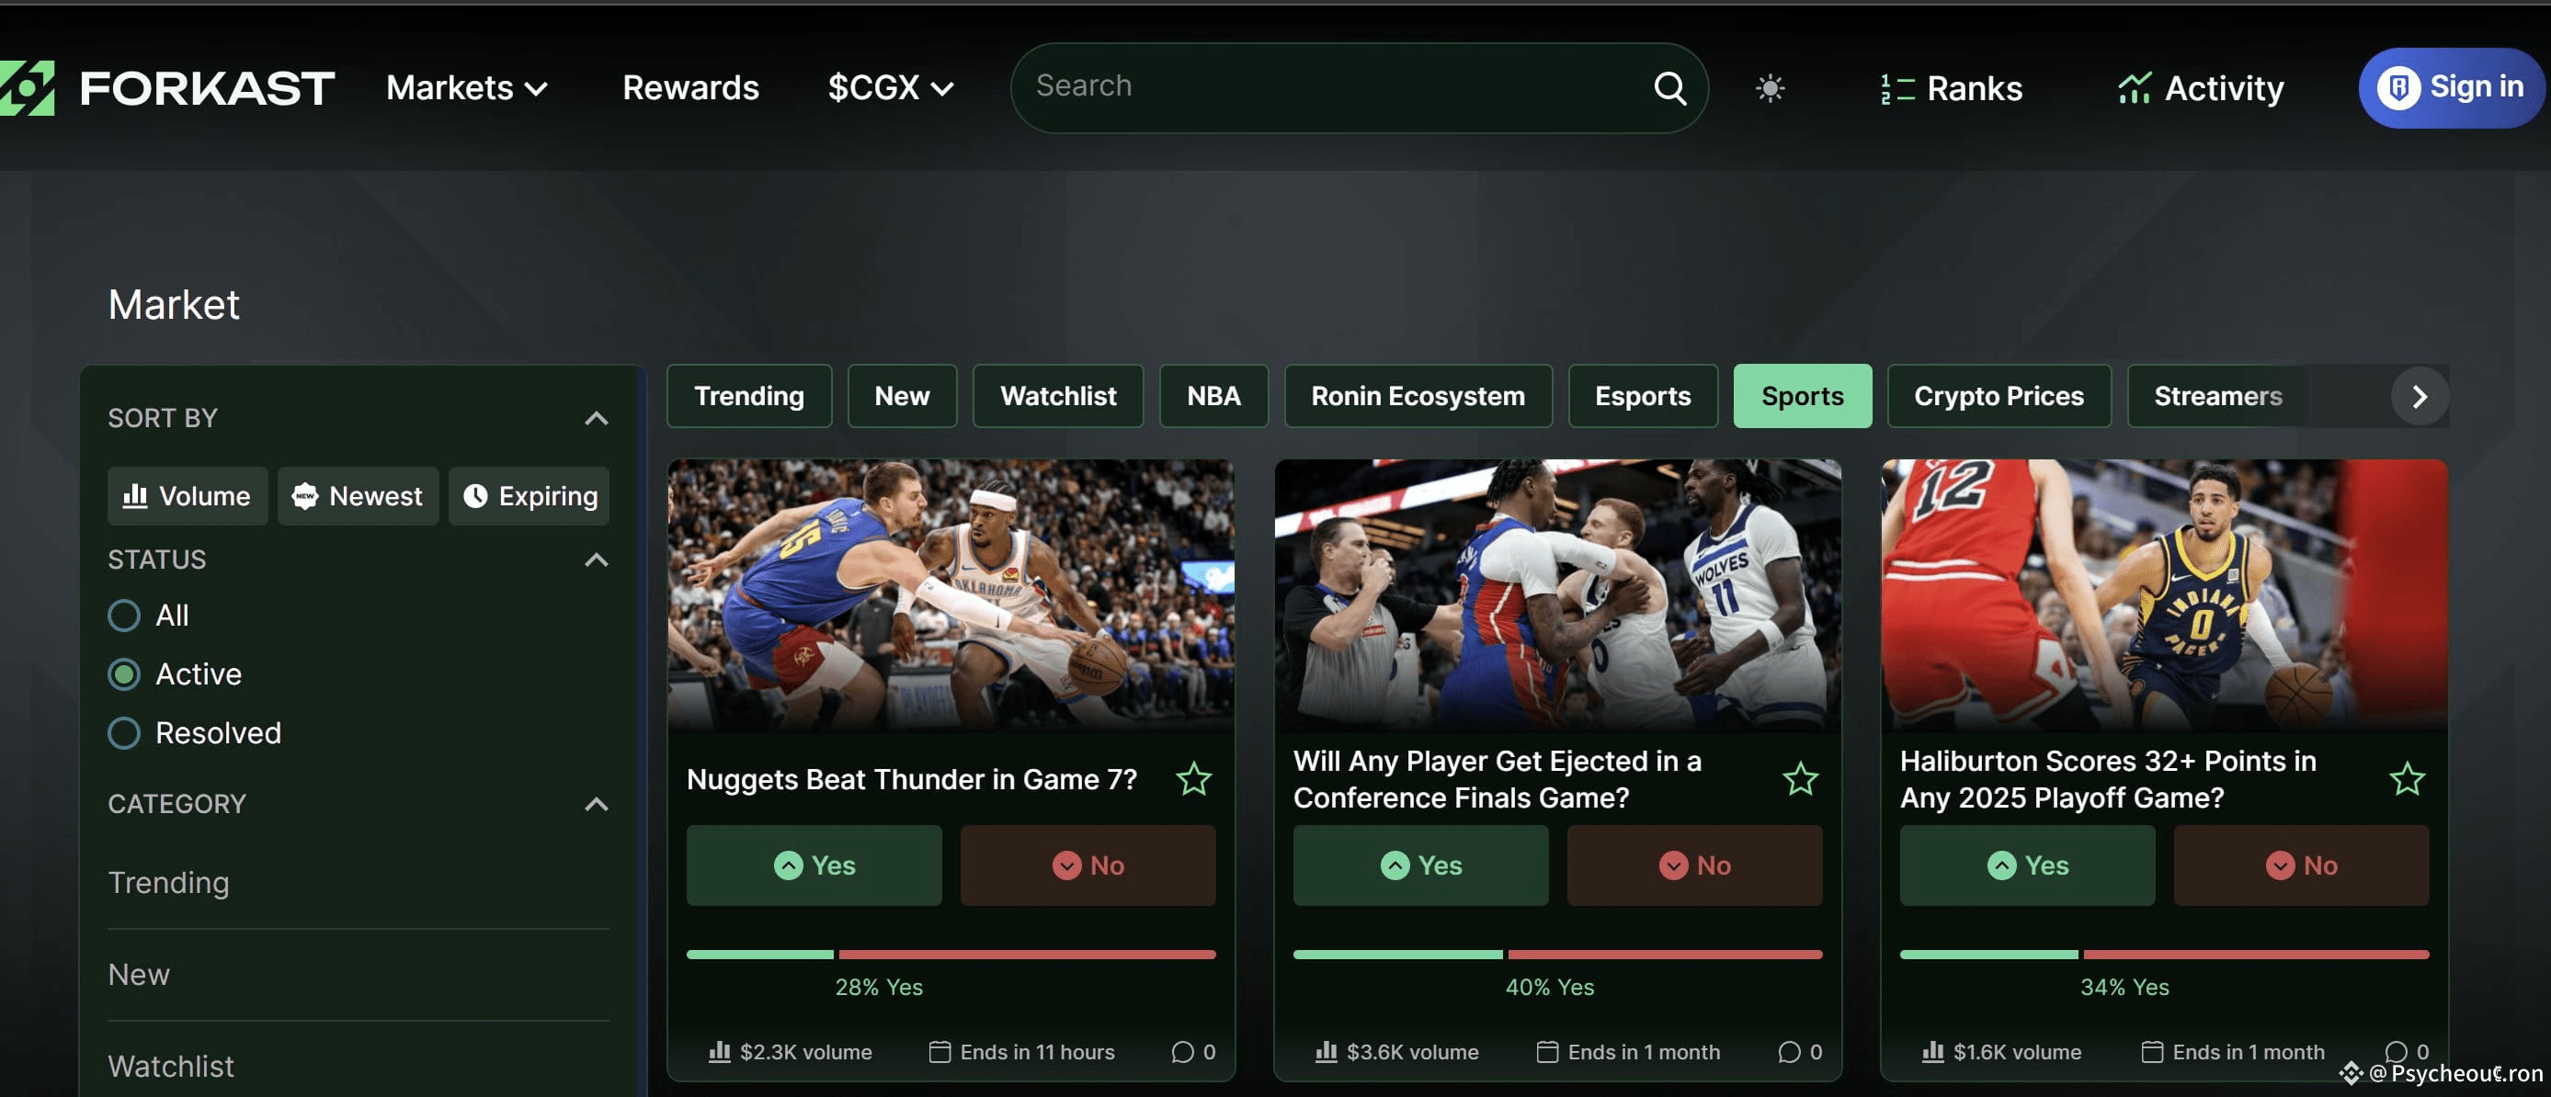
Task: Toggle light theme with sun icon
Action: tap(1770, 88)
